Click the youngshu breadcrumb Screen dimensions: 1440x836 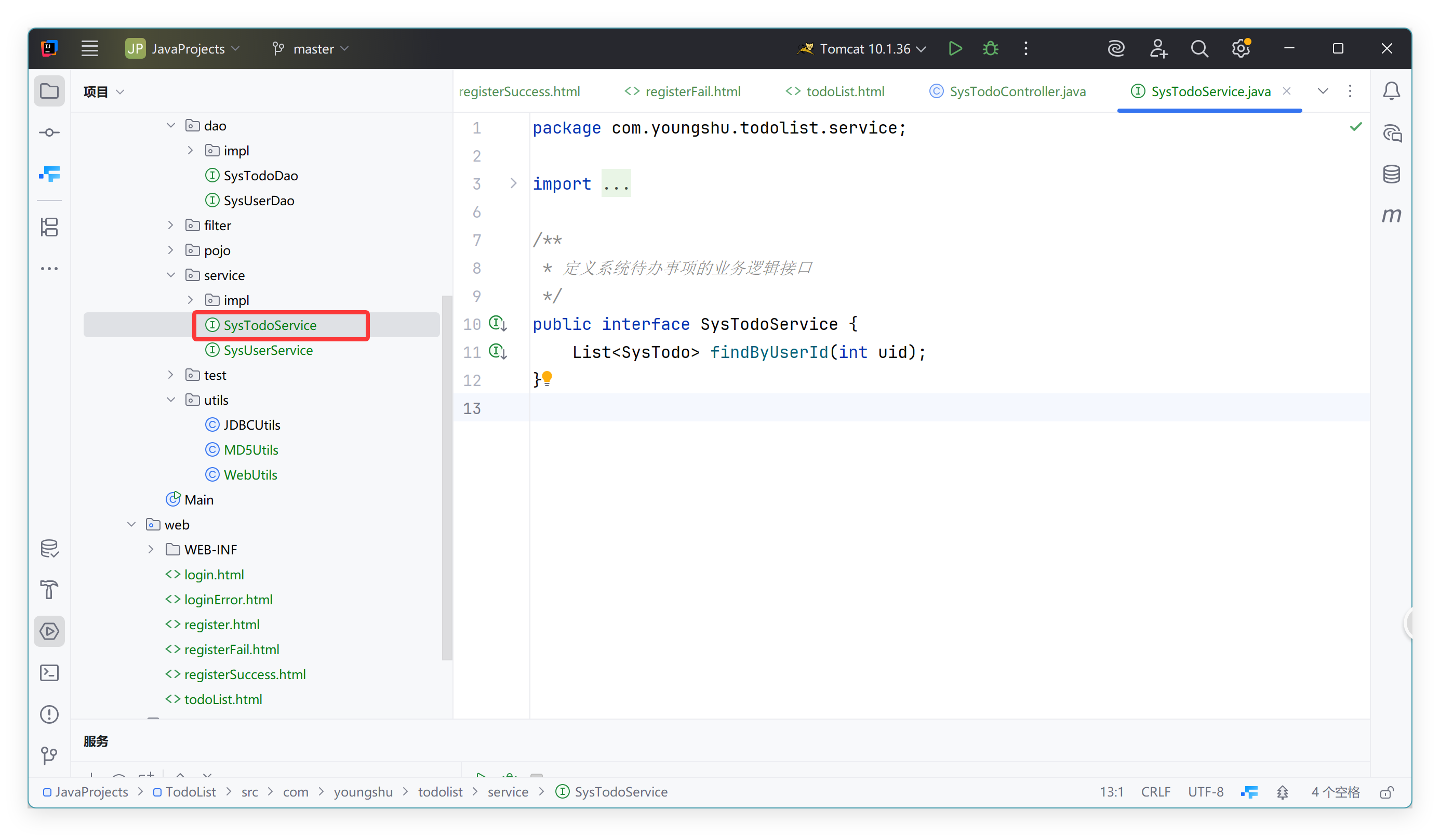point(363,792)
